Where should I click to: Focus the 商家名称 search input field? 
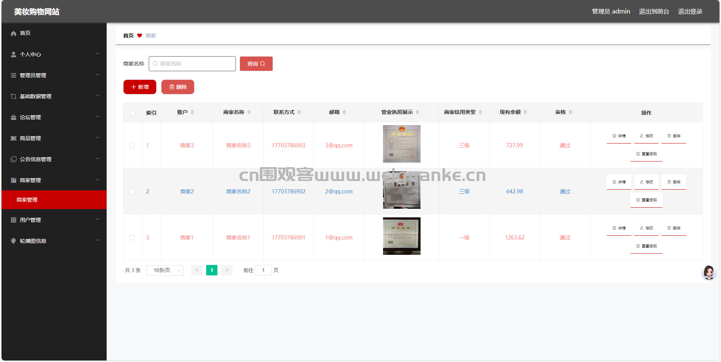(x=192, y=64)
